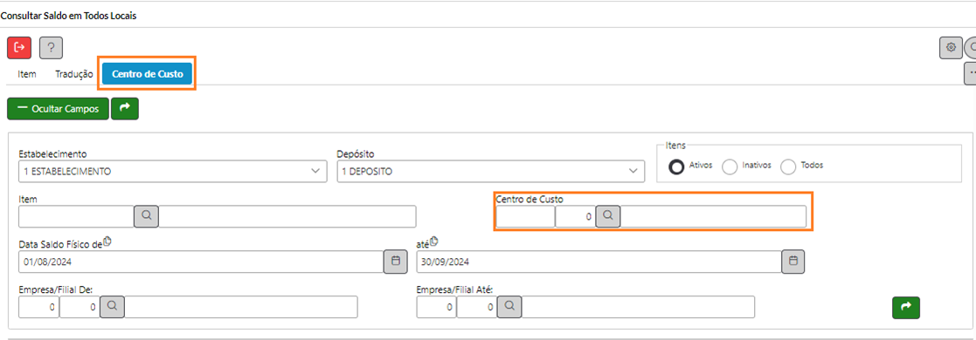Switch to the Tradução tab
Image resolution: width=976 pixels, height=340 pixels.
point(74,74)
